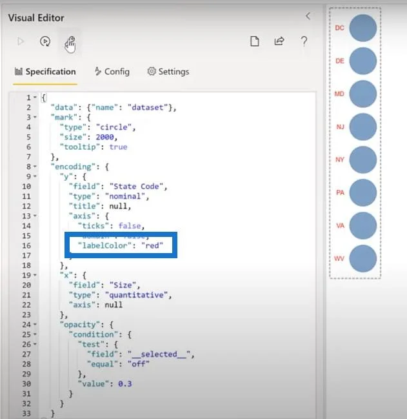Create new specification with the page icon

click(x=255, y=41)
